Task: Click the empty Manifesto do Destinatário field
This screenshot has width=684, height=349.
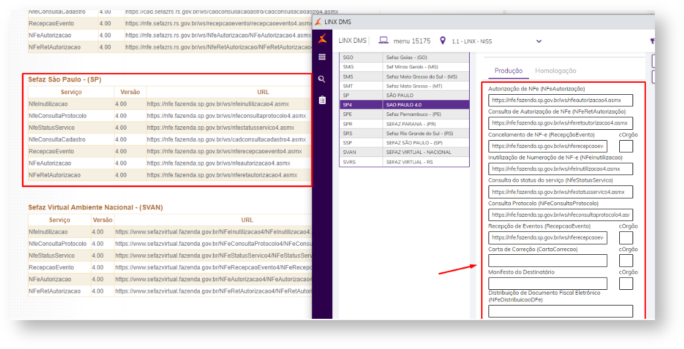Action: point(547,283)
